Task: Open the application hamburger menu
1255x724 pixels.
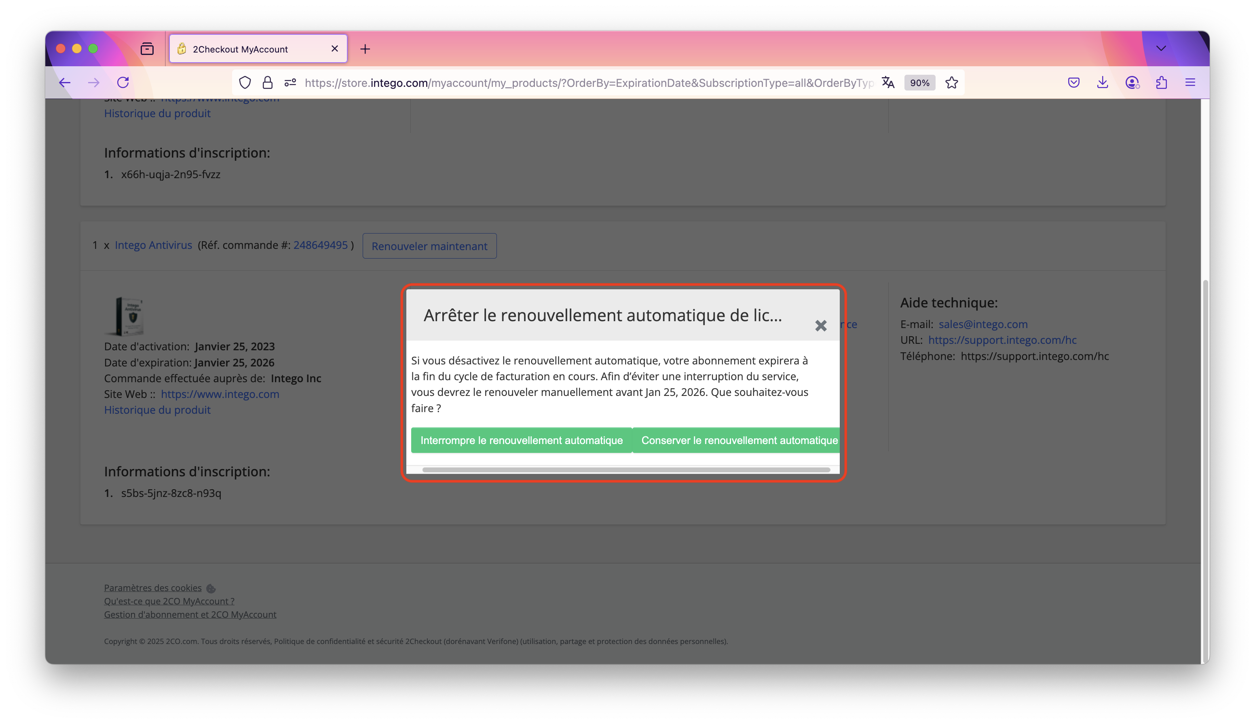Action: pyautogui.click(x=1190, y=82)
